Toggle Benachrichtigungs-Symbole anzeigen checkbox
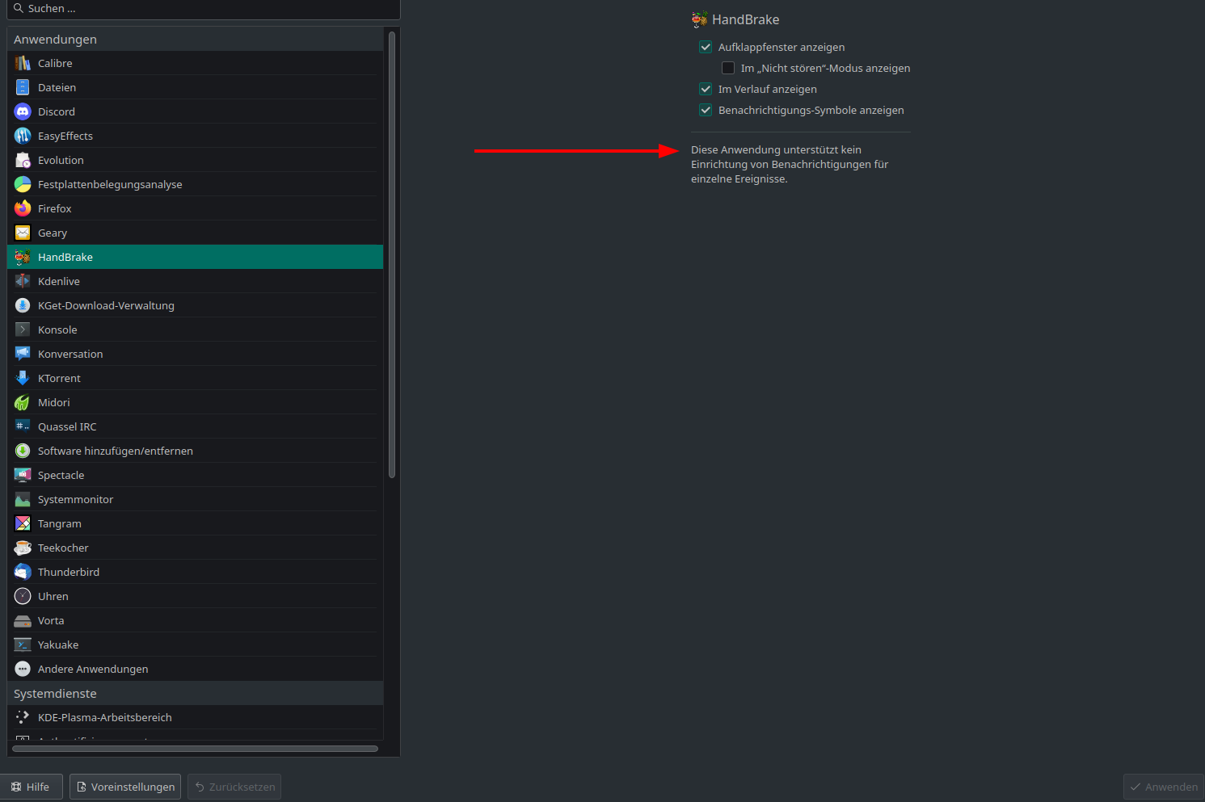The image size is (1205, 802). click(706, 110)
